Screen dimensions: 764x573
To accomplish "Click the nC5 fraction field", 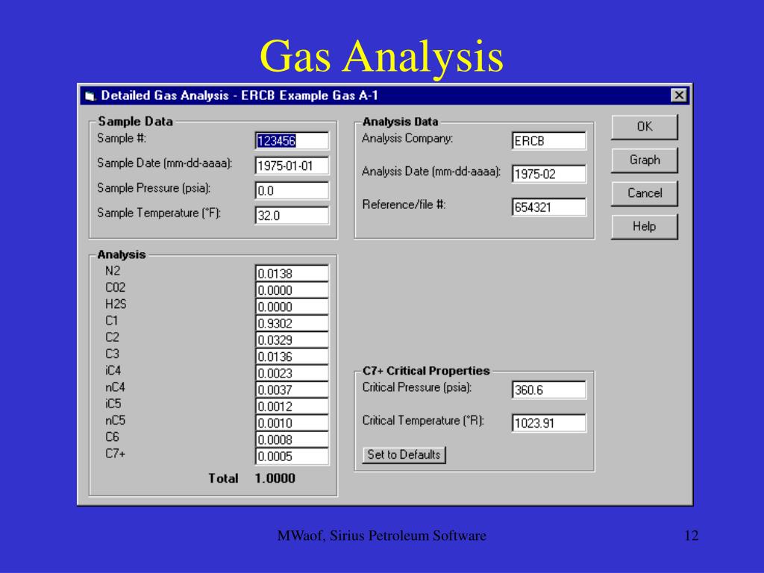I will pyautogui.click(x=292, y=422).
